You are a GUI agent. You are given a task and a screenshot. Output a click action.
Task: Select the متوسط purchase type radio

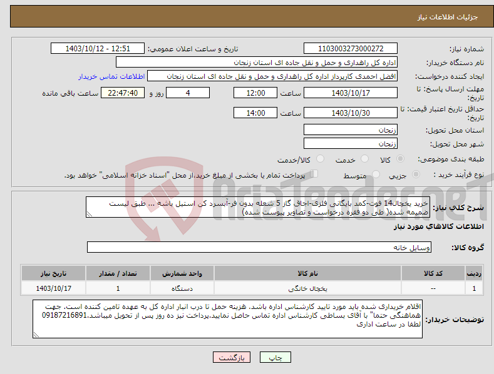pos(376,174)
